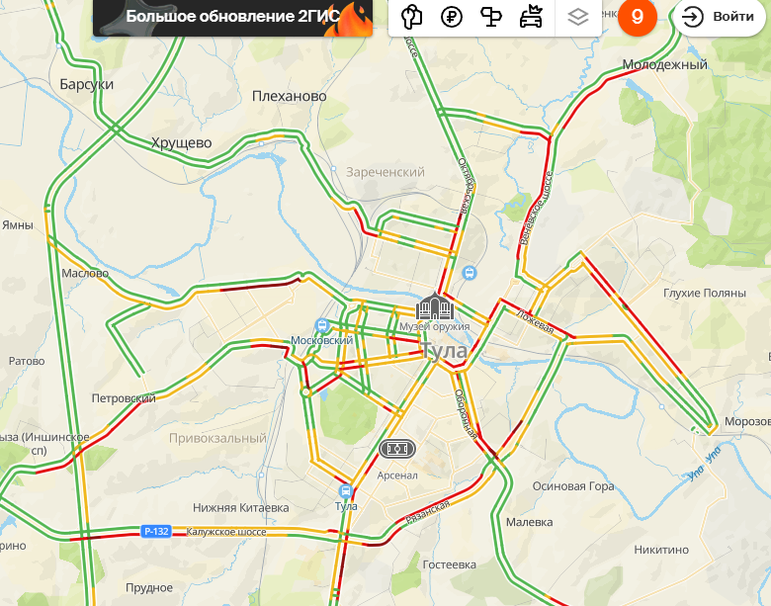
Task: Expand the map layers menu
Action: point(578,17)
